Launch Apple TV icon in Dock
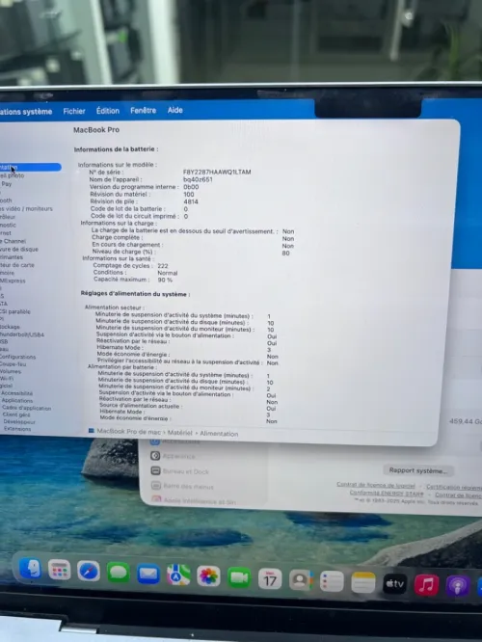Screen dimensions: 482x642 pos(395,584)
